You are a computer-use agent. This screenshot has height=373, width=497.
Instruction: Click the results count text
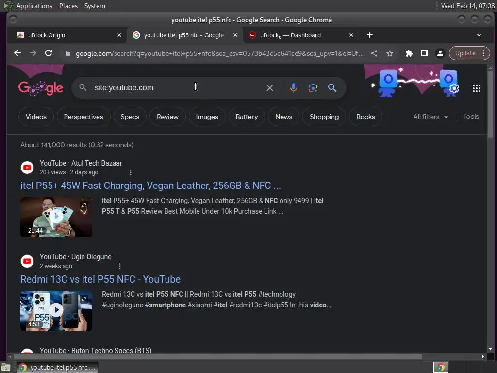[x=77, y=145]
